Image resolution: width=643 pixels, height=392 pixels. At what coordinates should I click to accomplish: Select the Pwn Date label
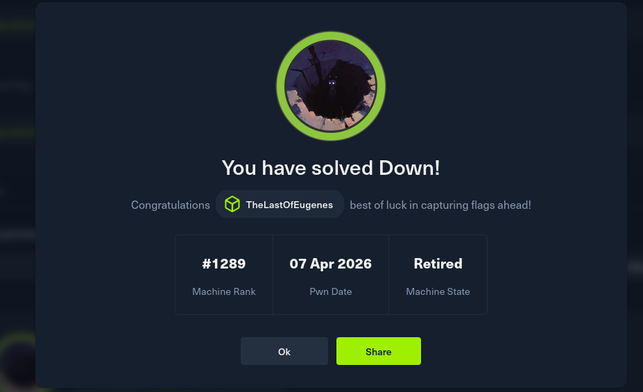[x=330, y=291]
